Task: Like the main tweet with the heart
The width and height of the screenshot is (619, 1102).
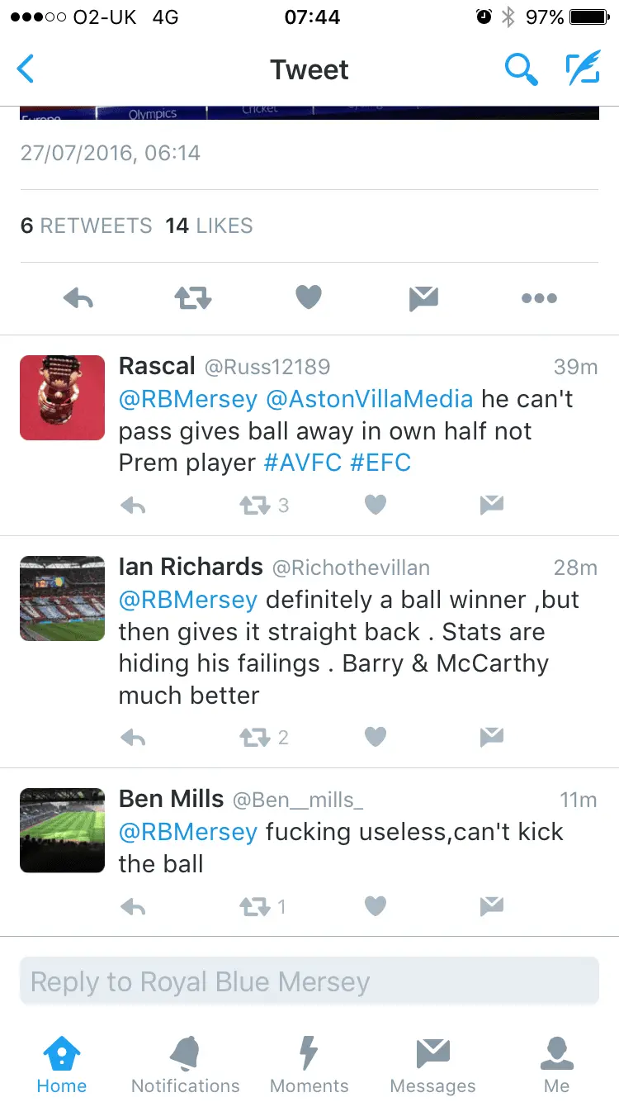Action: click(x=309, y=298)
